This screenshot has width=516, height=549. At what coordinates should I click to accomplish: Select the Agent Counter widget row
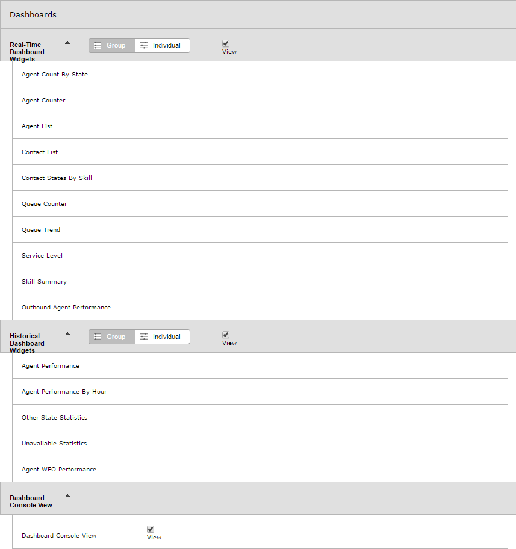coord(260,100)
